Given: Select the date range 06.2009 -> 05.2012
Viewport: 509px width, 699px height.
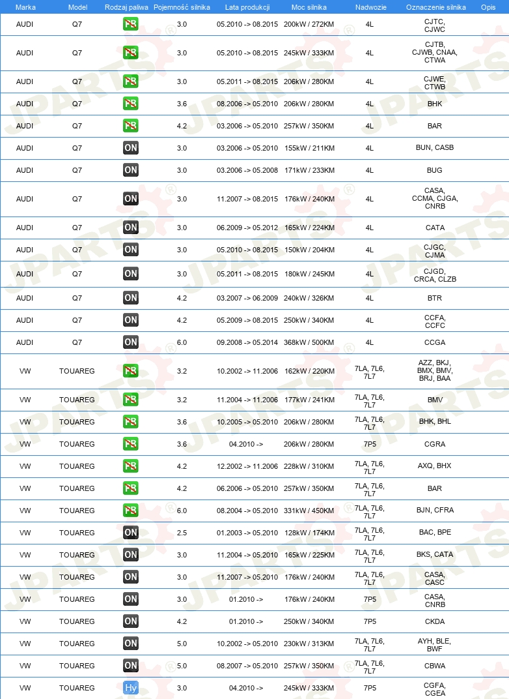Looking at the screenshot, I should 247,228.
